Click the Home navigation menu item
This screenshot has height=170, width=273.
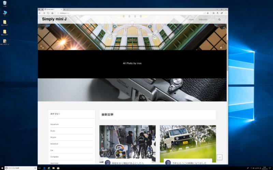[x=191, y=20]
